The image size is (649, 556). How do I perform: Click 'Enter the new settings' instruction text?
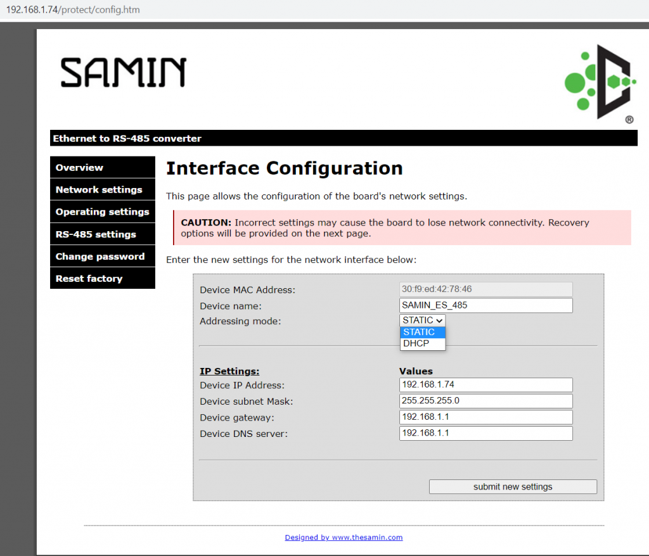pos(292,260)
